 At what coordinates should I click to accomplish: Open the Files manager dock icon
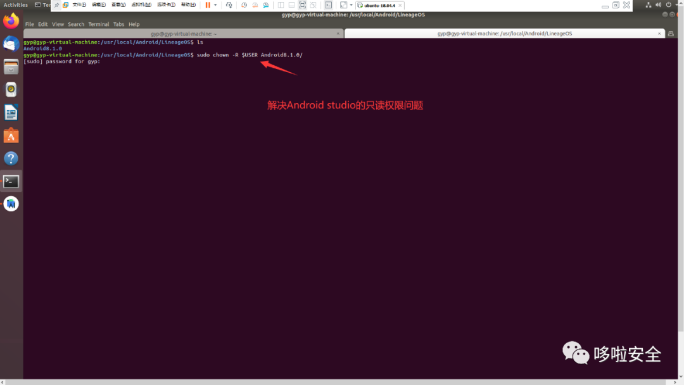(11, 66)
